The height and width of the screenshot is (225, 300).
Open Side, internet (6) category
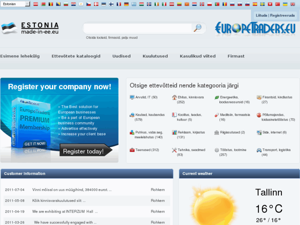274,133
